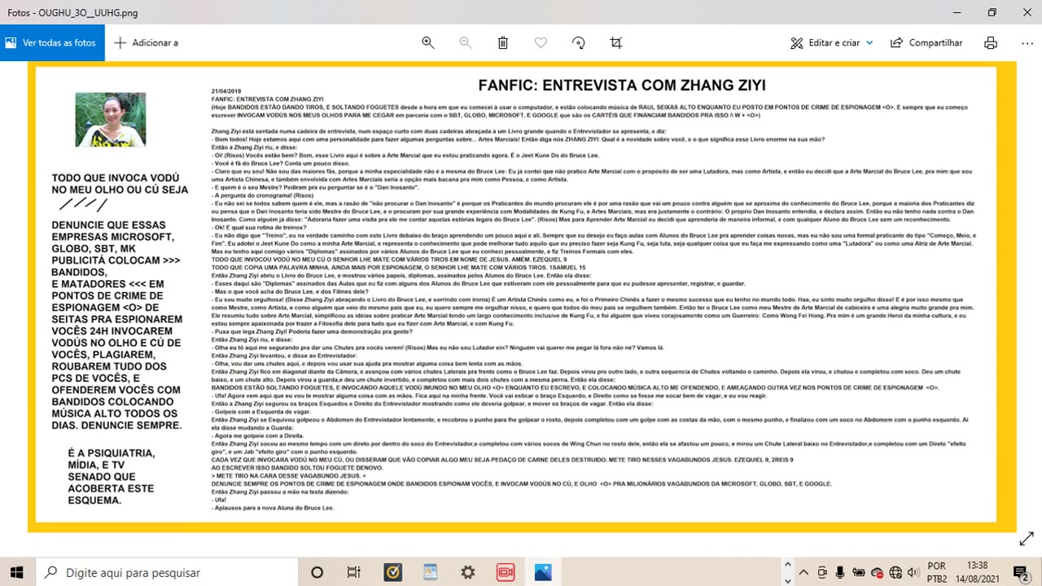The width and height of the screenshot is (1042, 586).
Task: Zoom in with the magnifier plus icon
Action: click(427, 42)
